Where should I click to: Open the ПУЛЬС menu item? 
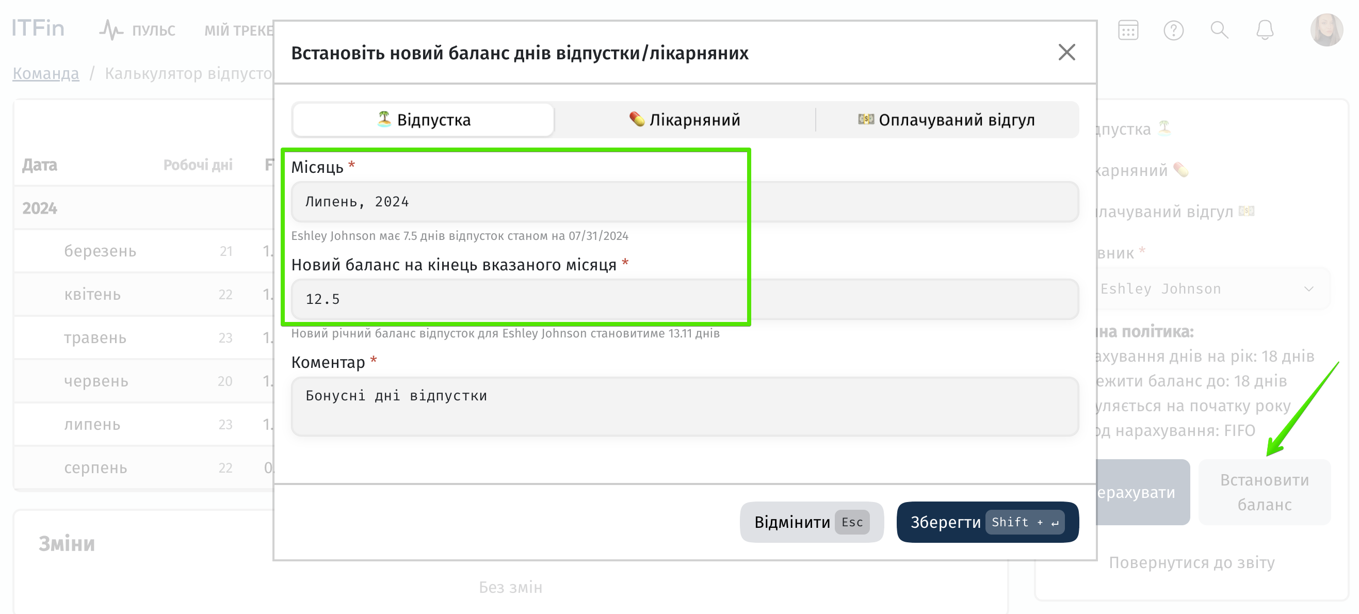tap(154, 30)
